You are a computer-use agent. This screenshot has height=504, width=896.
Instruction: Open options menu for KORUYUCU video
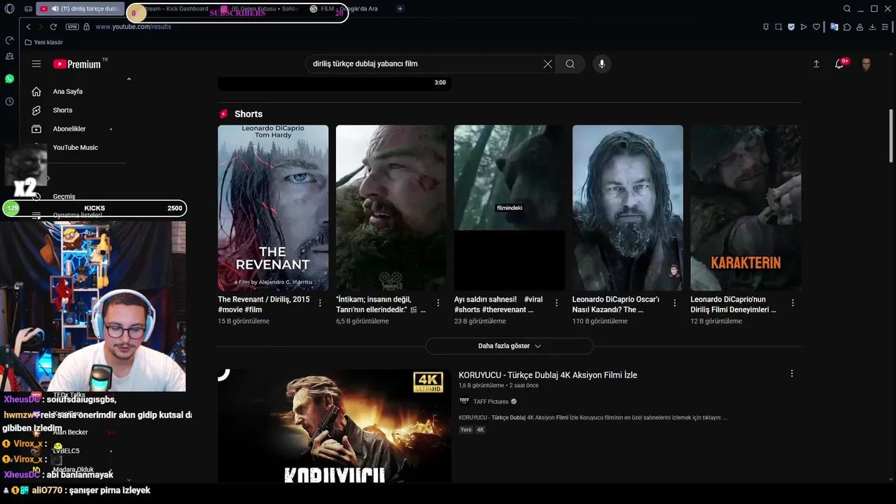[x=792, y=374]
